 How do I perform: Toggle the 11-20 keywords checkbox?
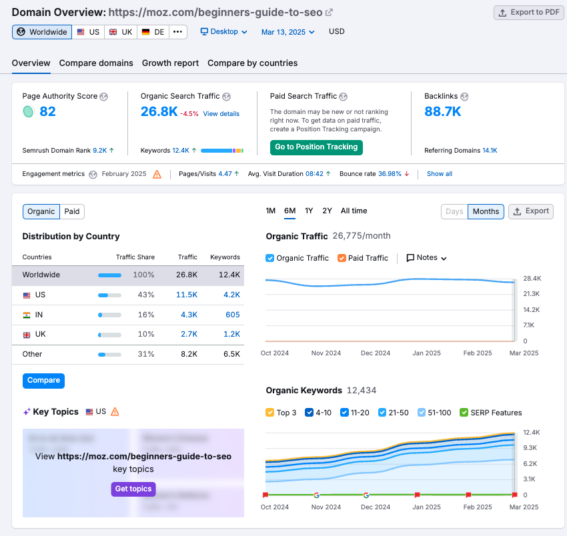click(344, 413)
